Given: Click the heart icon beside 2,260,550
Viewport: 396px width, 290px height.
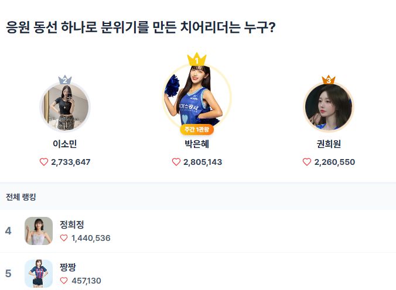Looking at the screenshot, I should point(307,162).
